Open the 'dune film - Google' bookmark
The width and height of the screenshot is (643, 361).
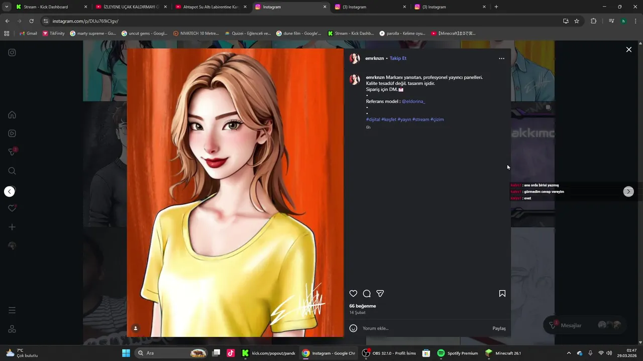tap(299, 34)
